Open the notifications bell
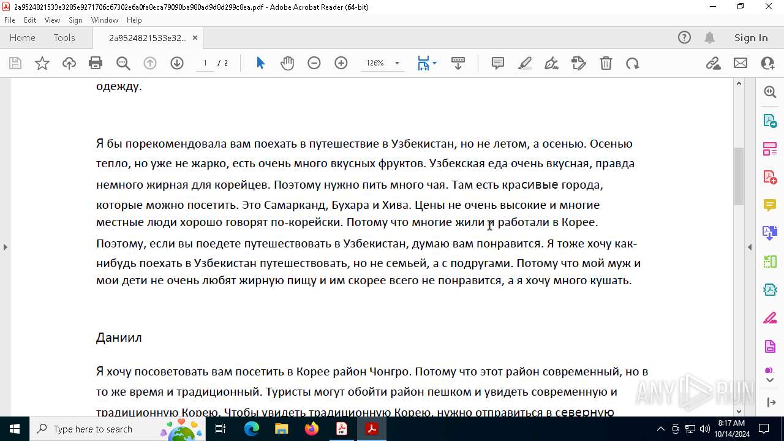Viewport: 784px width, 441px height. [x=709, y=37]
